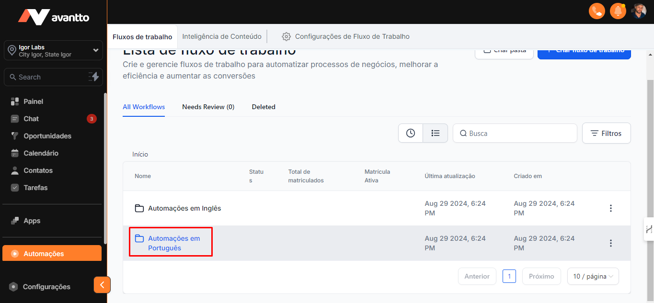Go to Chat in the sidebar

click(x=31, y=119)
